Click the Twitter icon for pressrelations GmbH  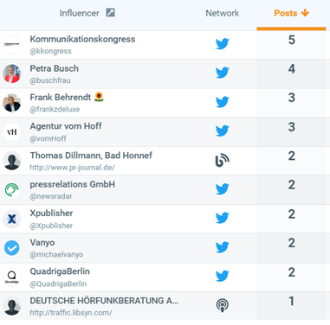coord(223,189)
